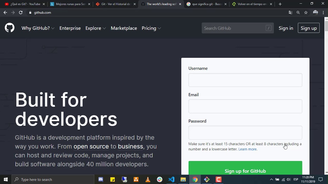The width and height of the screenshot is (328, 184).
Task: Open Sticky Notes from the taskbar
Action: pos(112,179)
